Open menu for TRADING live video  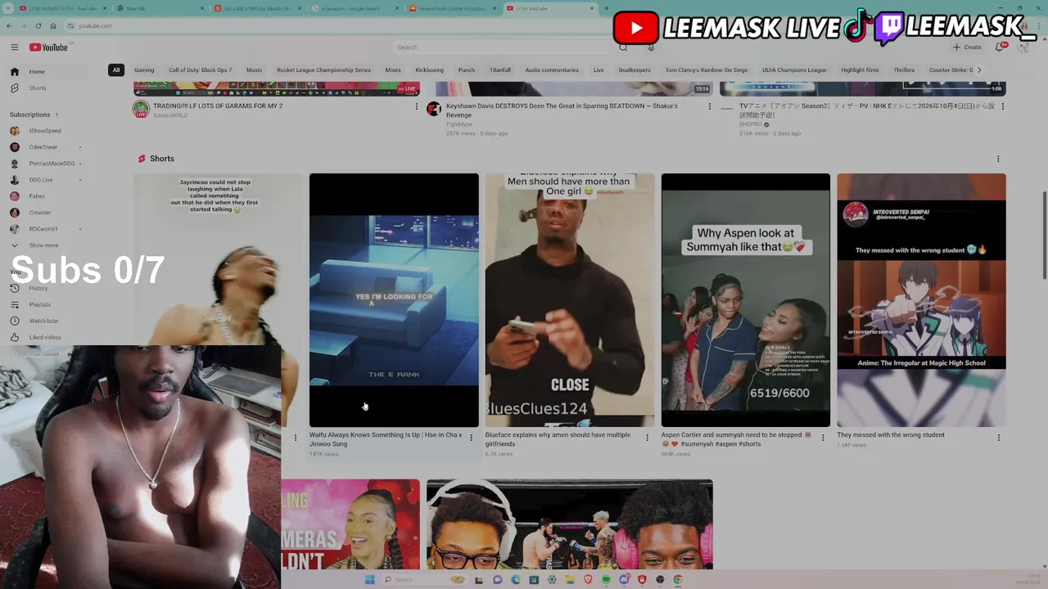[416, 106]
